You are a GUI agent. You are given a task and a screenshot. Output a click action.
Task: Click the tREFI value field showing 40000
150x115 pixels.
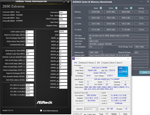[x=63, y=32]
